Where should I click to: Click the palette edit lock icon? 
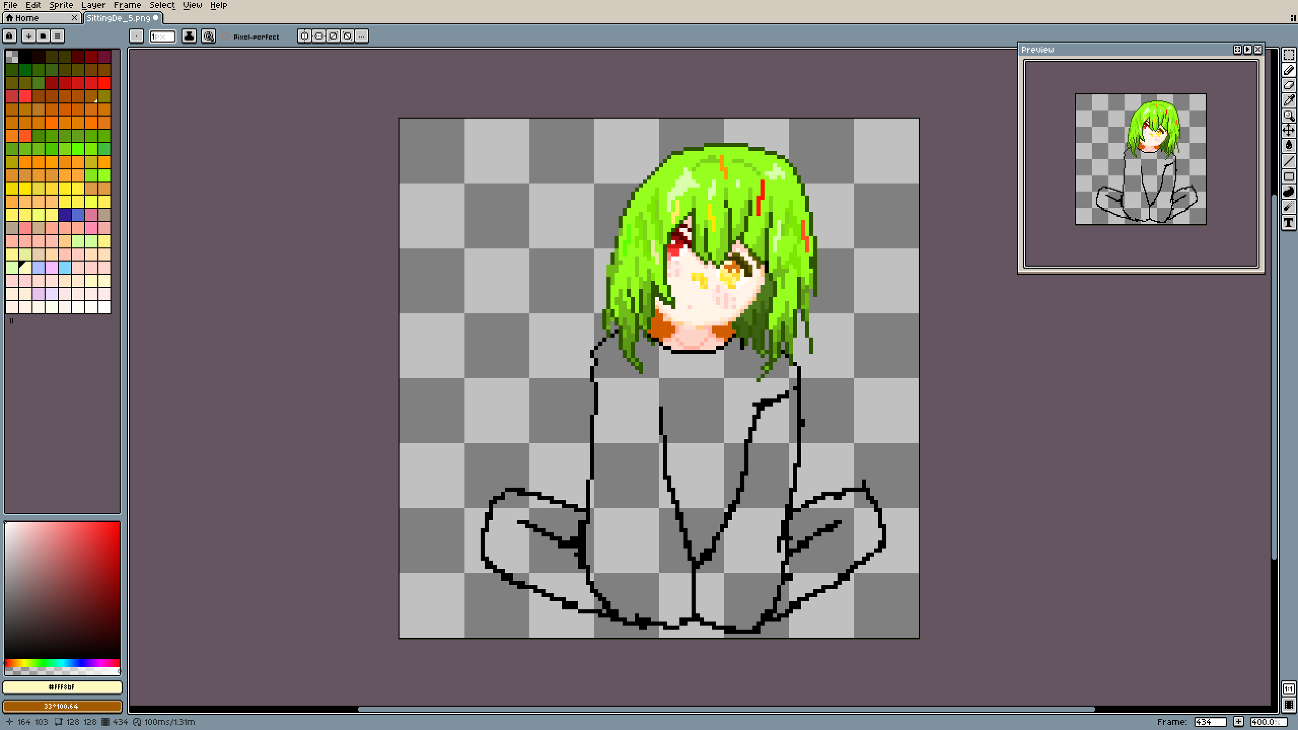pyautogui.click(x=10, y=36)
